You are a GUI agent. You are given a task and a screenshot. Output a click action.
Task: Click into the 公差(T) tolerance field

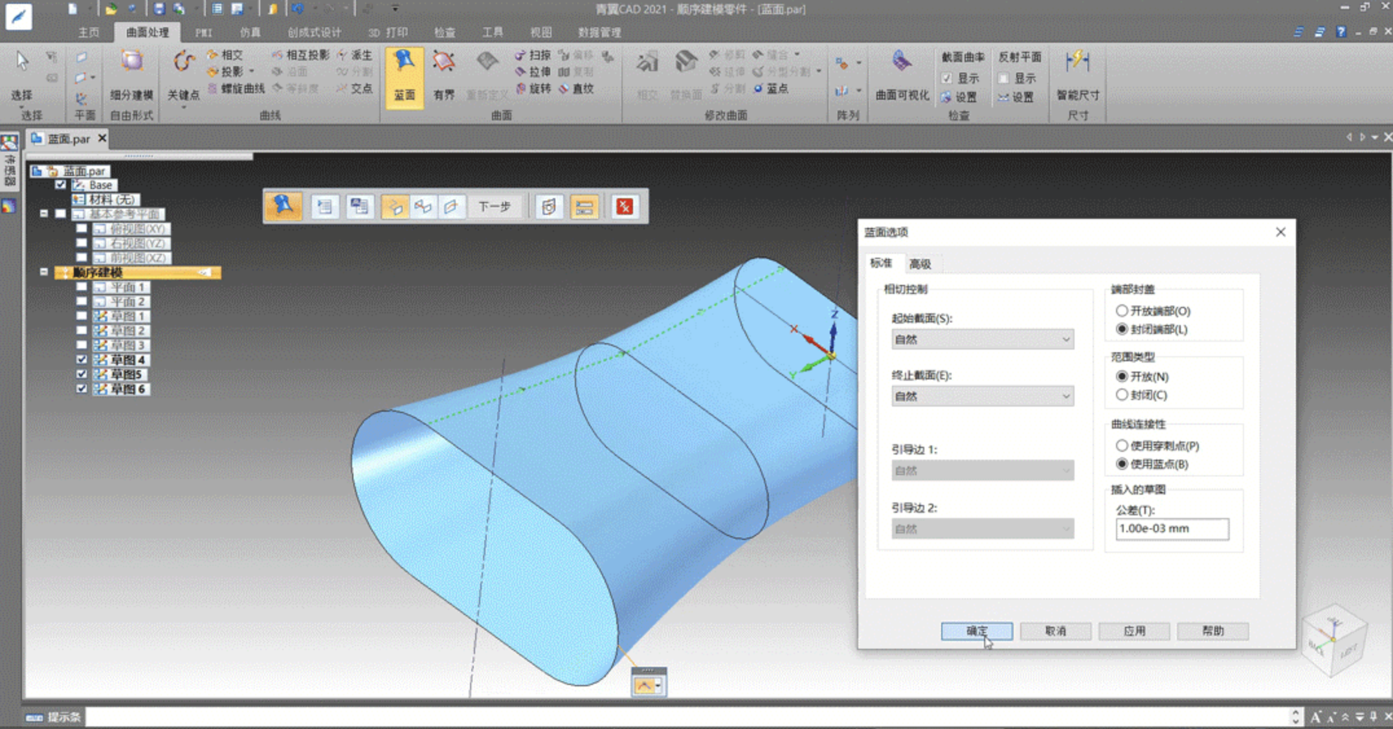point(1172,529)
